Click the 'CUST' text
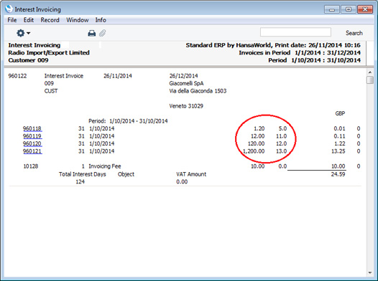Viewport: 378px width, 281px height. tap(51, 91)
